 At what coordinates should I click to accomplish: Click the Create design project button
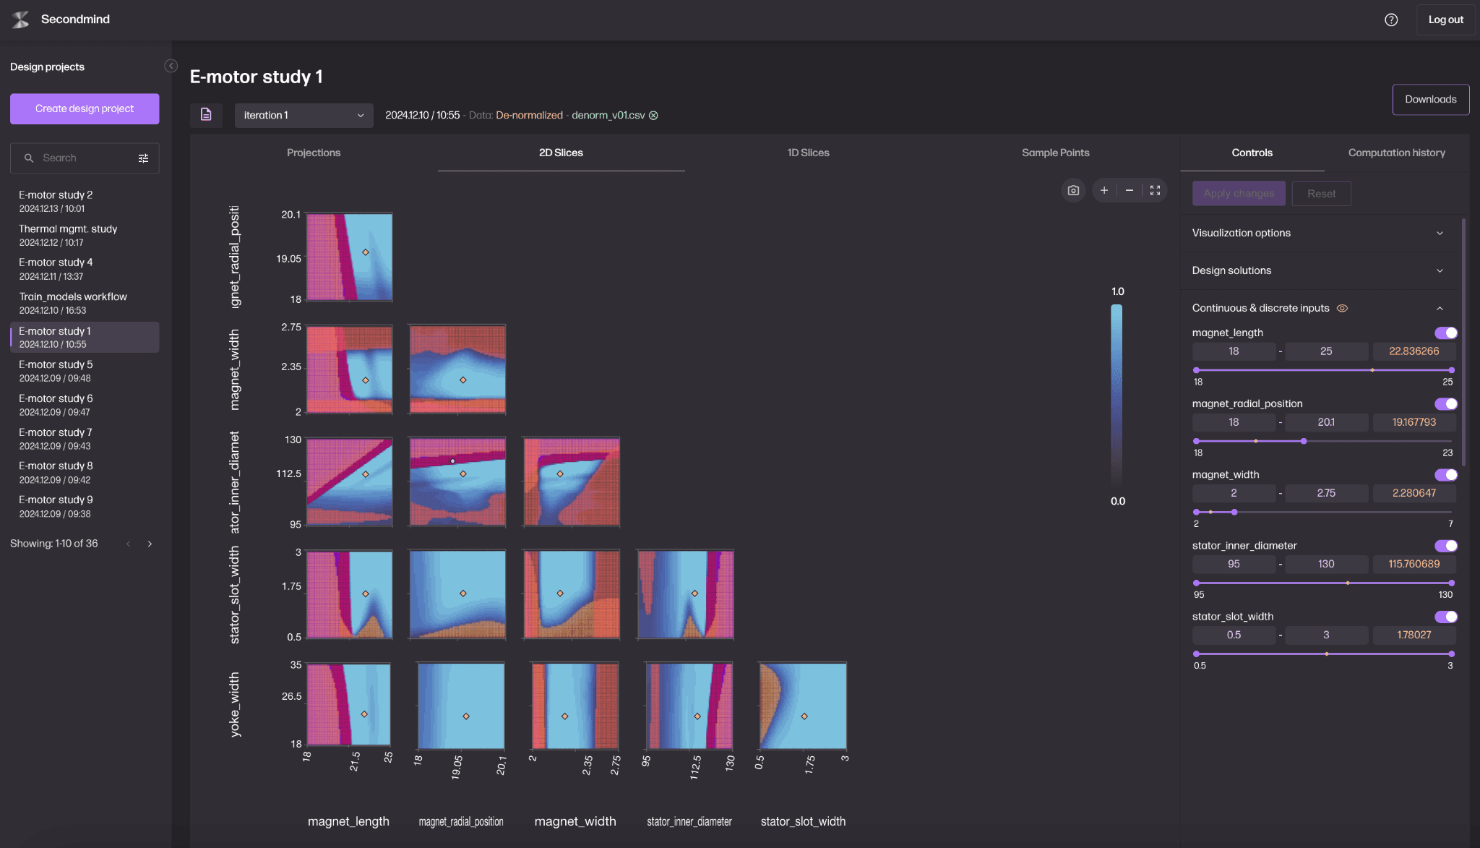(85, 108)
